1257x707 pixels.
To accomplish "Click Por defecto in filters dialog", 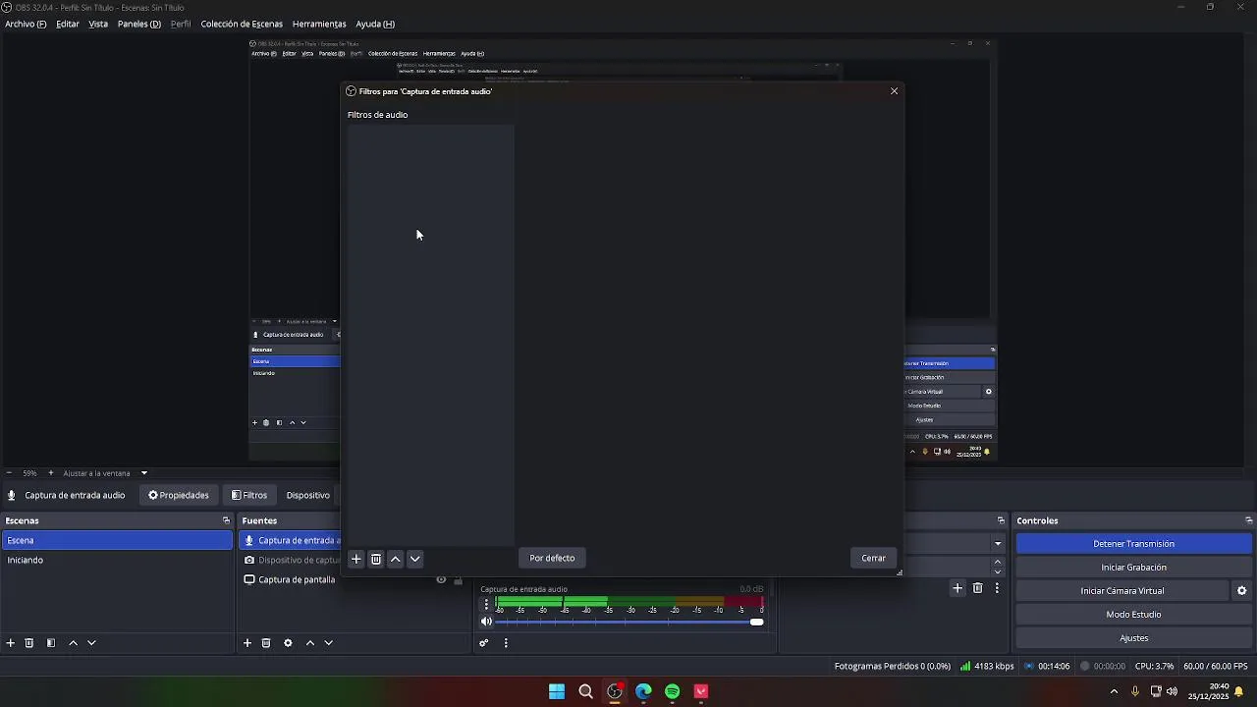I will coord(552,558).
